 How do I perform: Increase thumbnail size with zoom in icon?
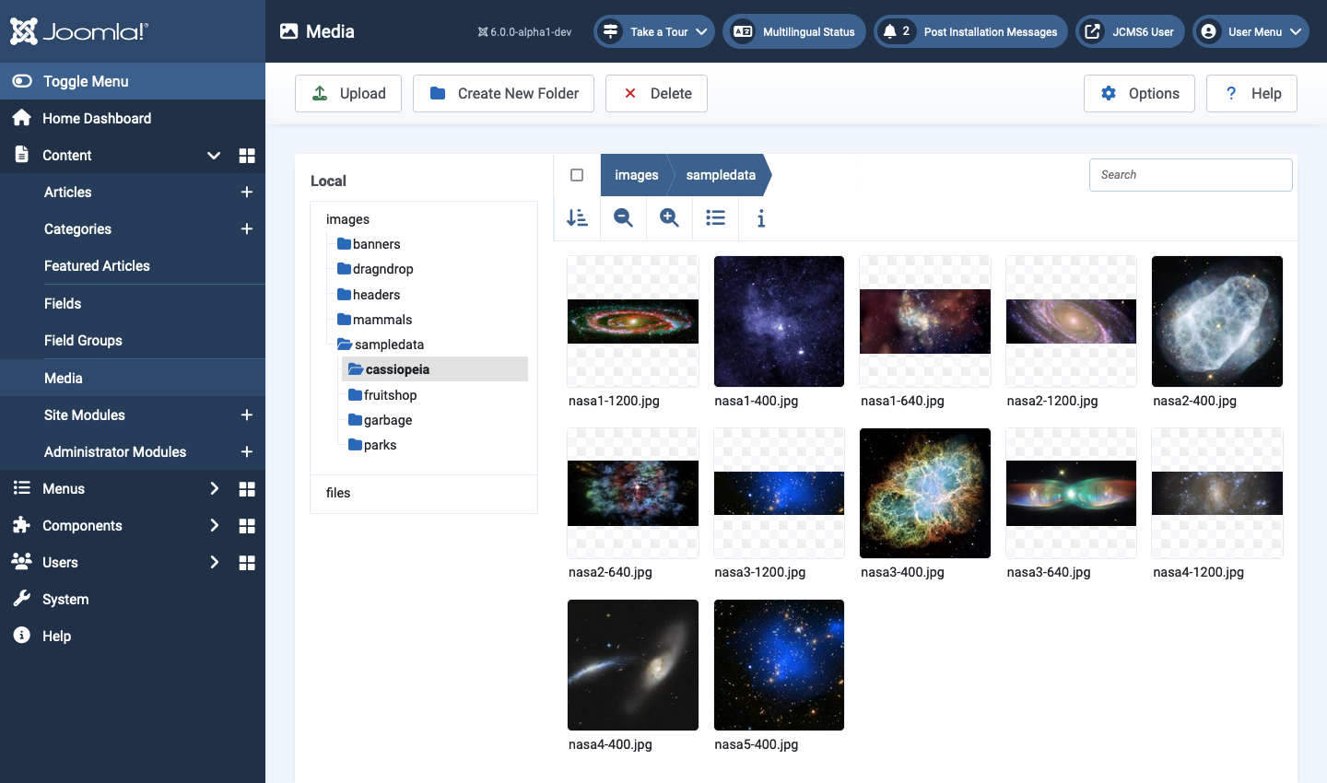coord(669,218)
